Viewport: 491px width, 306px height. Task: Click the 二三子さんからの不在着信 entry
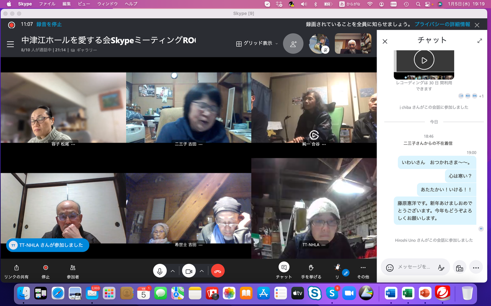point(428,143)
